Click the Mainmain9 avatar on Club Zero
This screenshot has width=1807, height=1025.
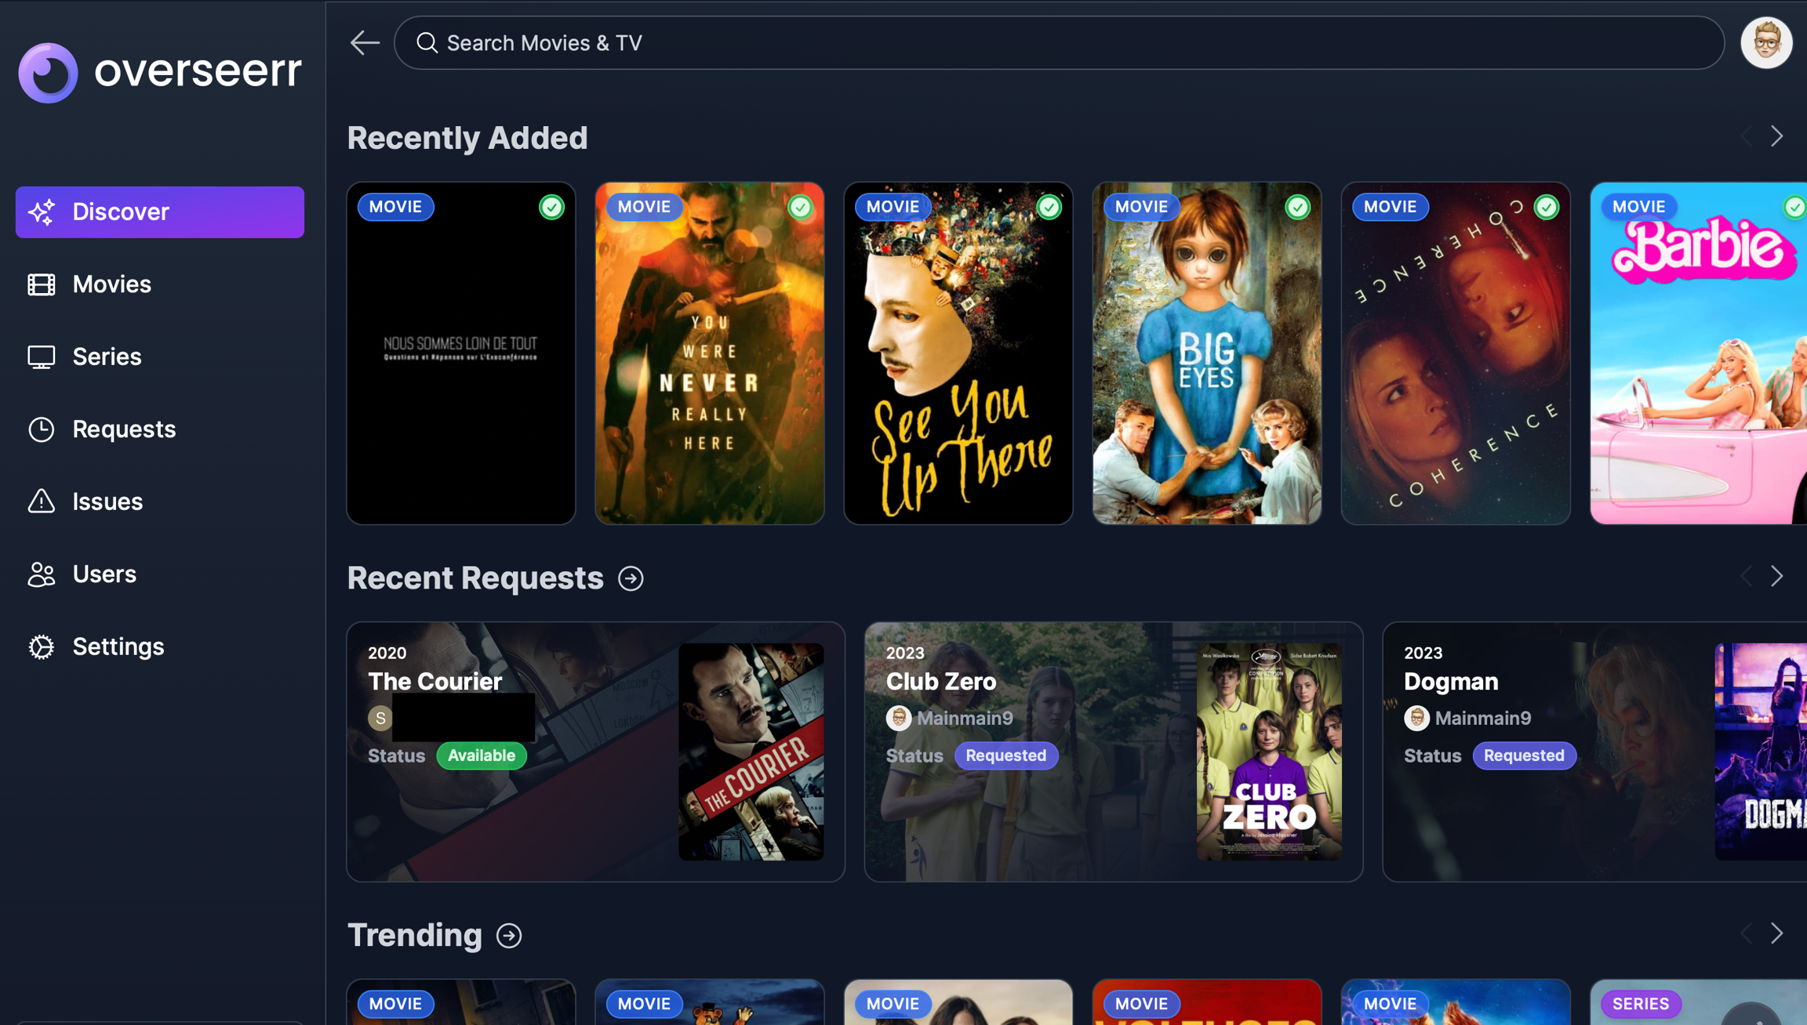898,718
